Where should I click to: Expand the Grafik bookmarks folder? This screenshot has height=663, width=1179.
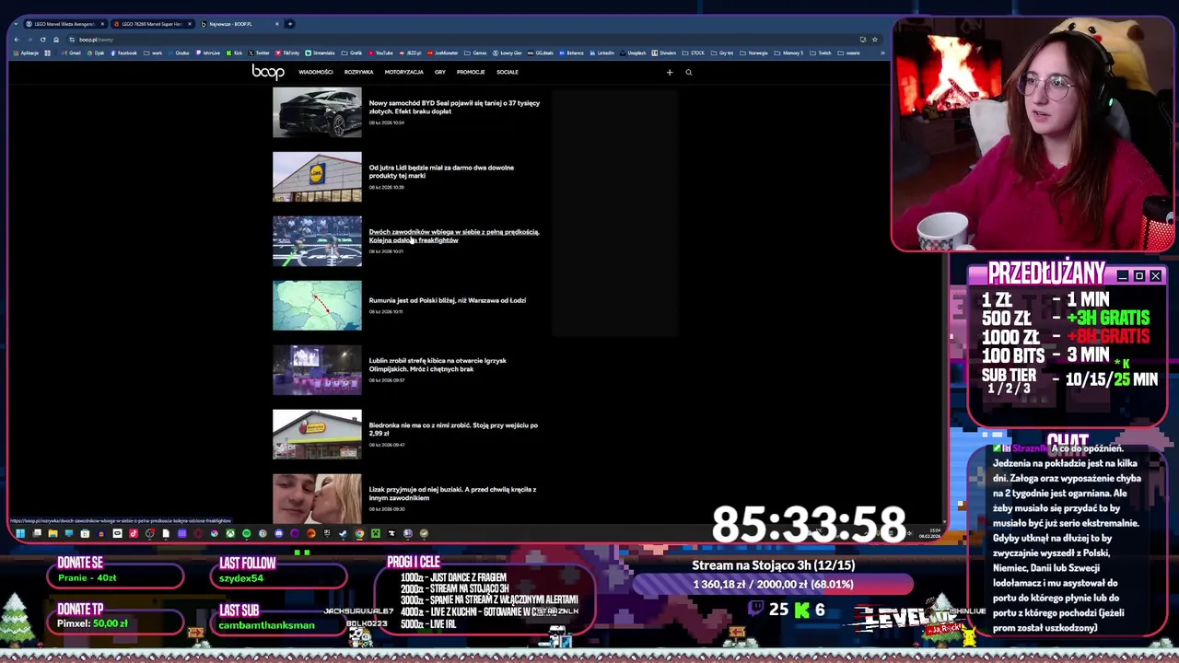352,52
